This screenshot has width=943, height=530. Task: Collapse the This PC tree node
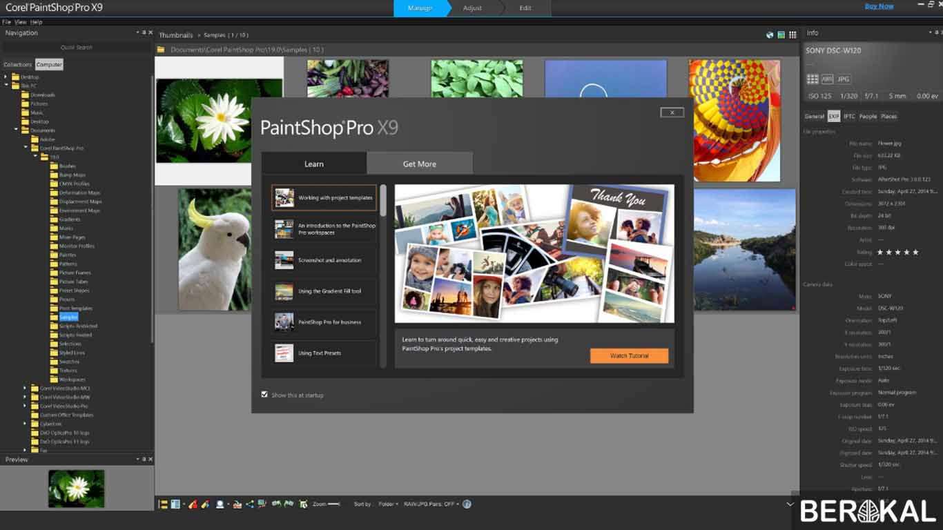[x=7, y=86]
